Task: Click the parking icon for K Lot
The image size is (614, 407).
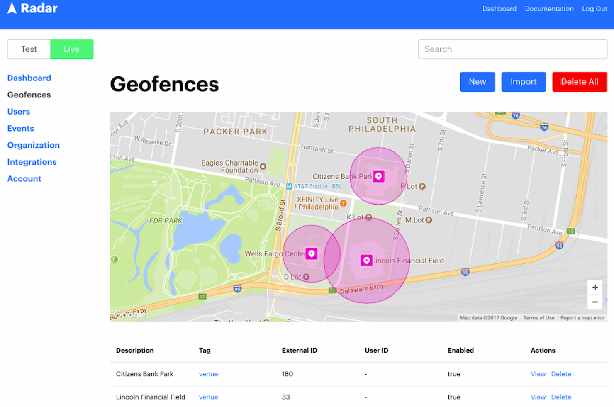Action: click(x=368, y=217)
